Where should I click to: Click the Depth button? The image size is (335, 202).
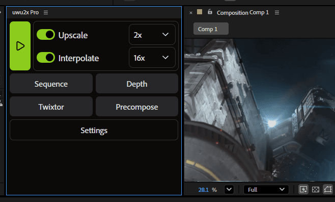137,84
